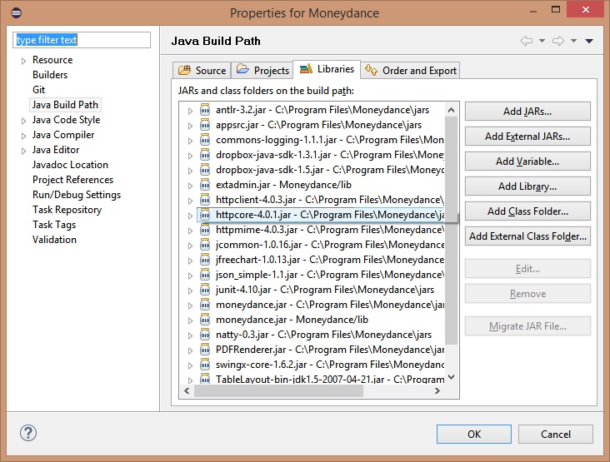Click the Eclipse icon in title bar
610x462 pixels.
click(17, 12)
